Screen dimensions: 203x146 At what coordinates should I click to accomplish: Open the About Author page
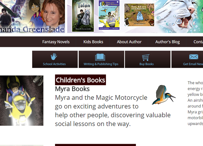129,42
